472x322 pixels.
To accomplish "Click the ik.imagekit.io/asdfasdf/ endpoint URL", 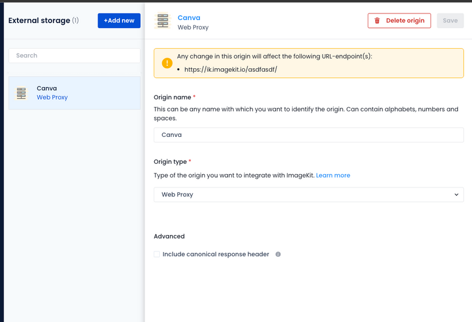I will (x=231, y=69).
